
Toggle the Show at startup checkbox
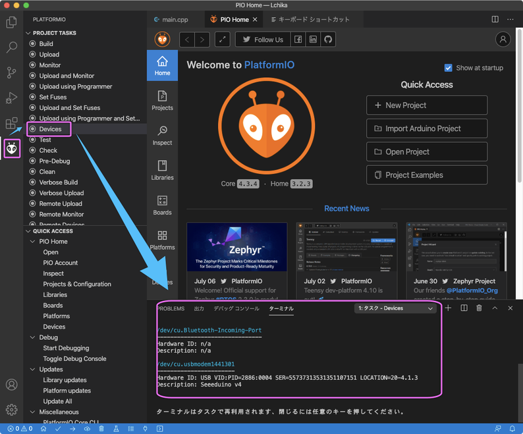coord(449,68)
